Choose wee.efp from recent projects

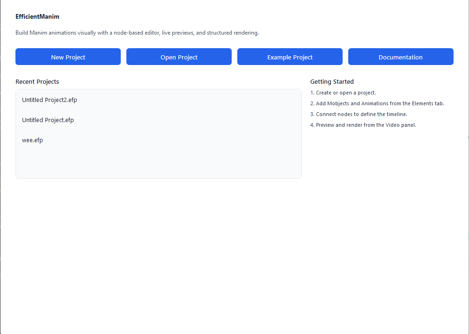coord(159,140)
